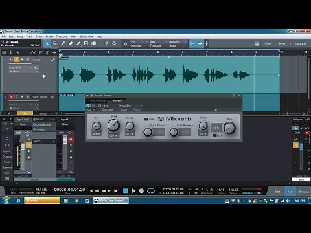Image resolution: width=311 pixels, height=233 pixels.
Task: Select the Arrow tool in the toolbar
Action: coord(47,43)
